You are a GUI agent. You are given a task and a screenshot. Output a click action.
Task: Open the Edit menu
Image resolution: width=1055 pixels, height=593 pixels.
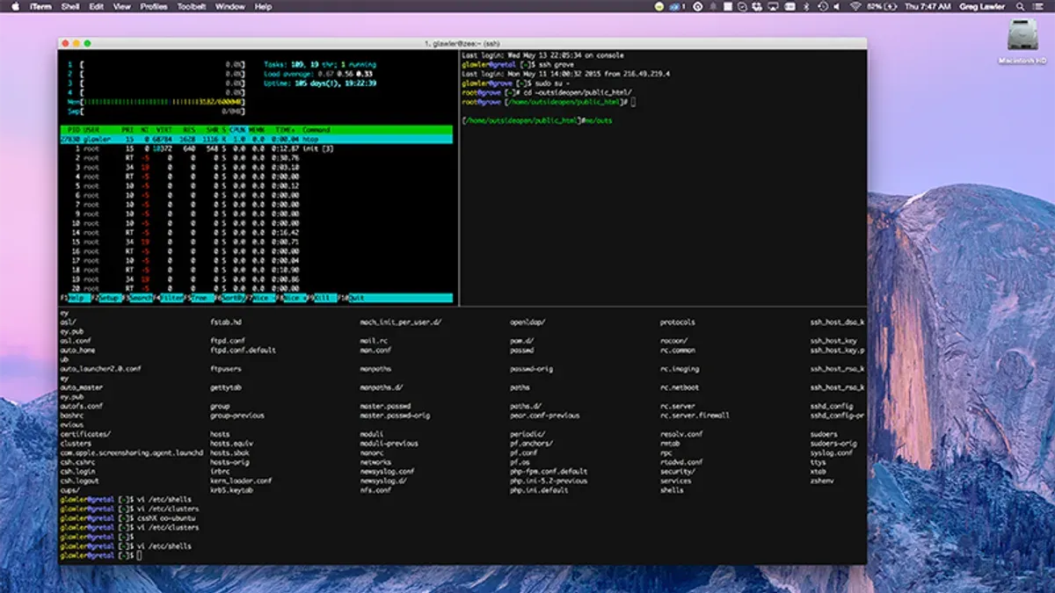[97, 6]
